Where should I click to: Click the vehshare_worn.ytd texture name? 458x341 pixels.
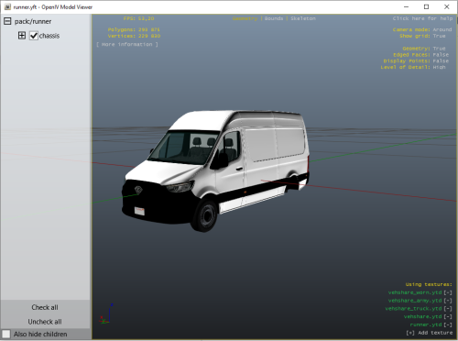(x=415, y=292)
